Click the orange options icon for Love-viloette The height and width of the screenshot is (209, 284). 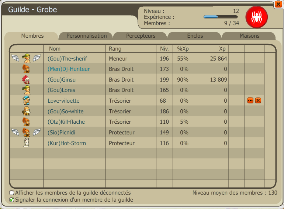250,100
